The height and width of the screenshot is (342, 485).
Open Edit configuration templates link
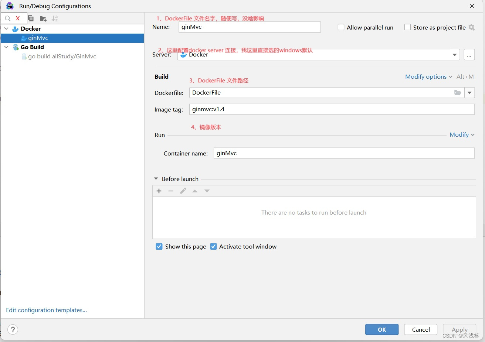tap(46, 310)
